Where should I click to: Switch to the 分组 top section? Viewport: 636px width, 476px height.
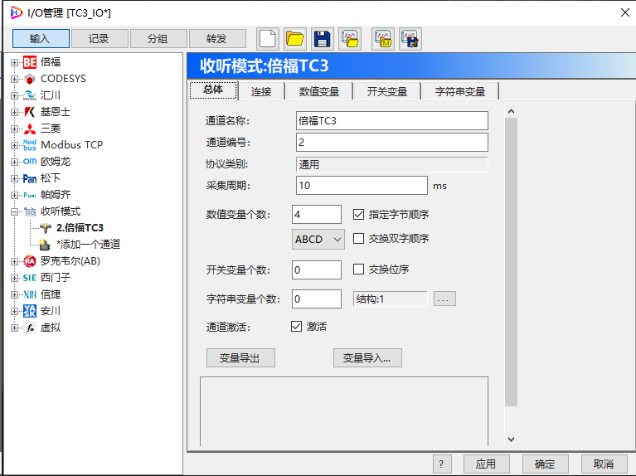tap(158, 38)
